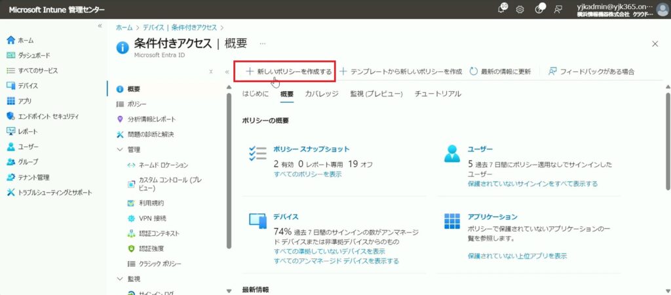
Task: Click すべての準拠していないデバイスを表示 link
Action: tap(329, 251)
